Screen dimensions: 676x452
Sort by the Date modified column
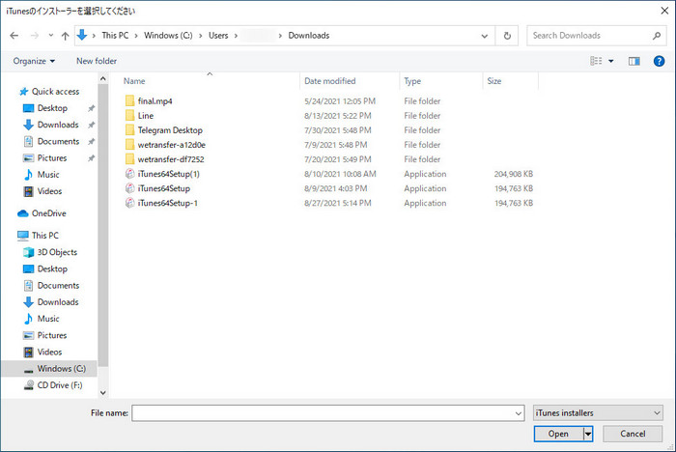[x=330, y=81]
